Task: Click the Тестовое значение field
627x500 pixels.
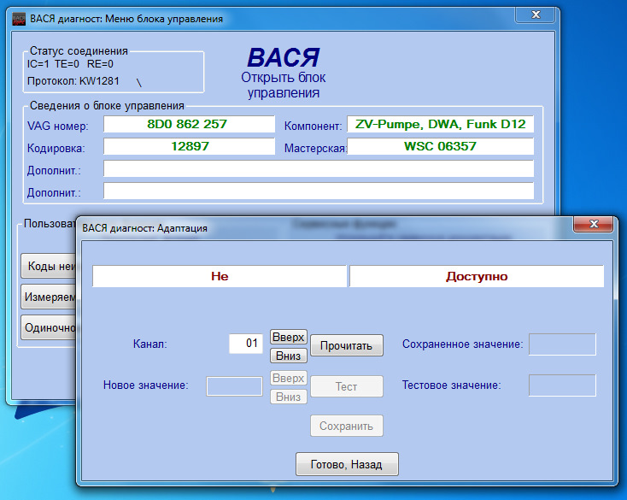Action: pos(562,385)
